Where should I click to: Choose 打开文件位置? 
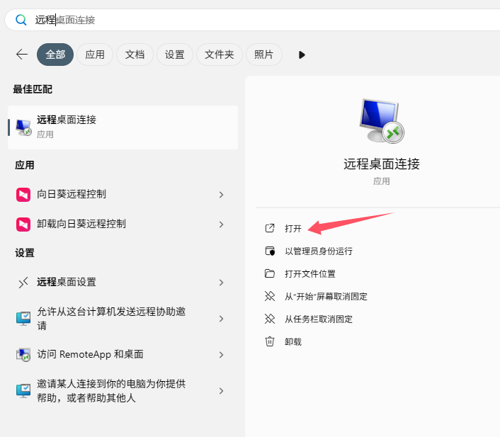click(x=310, y=273)
